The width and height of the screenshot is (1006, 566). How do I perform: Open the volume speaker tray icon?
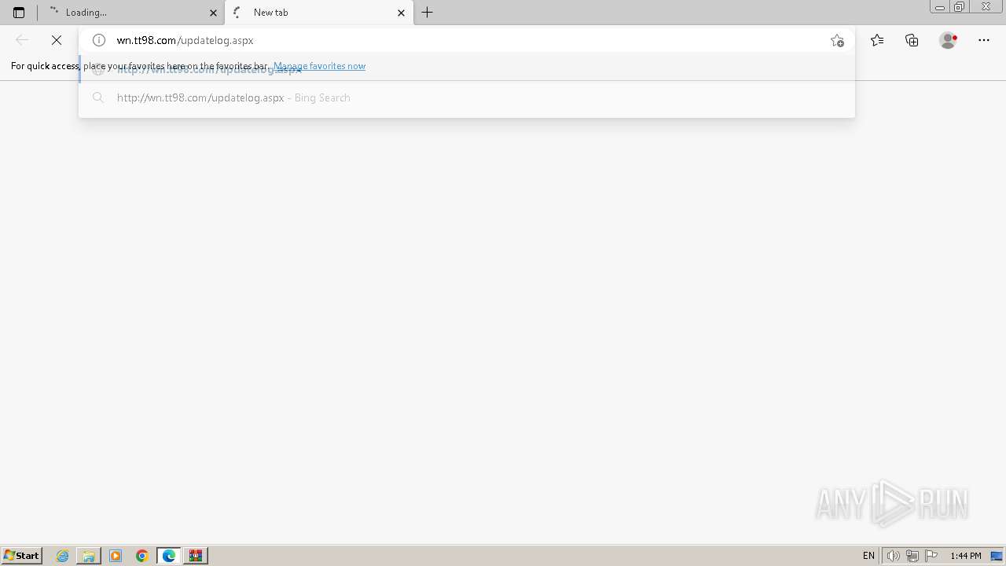point(893,556)
